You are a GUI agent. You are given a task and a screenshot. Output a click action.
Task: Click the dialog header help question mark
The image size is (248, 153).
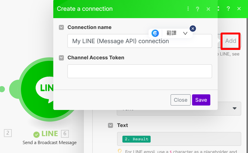[198, 9]
